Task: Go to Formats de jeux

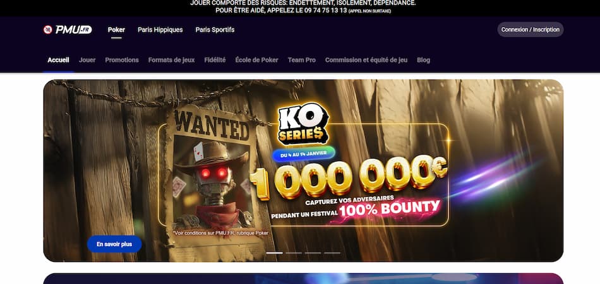Action: 171,60
